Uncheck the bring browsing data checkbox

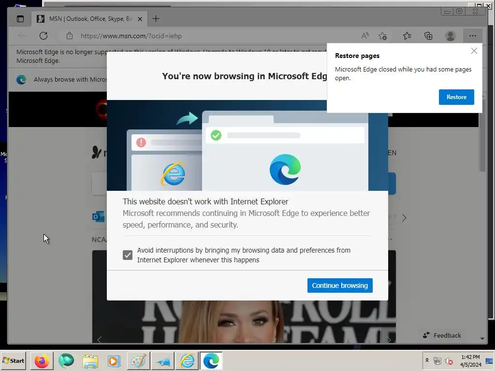tap(128, 255)
